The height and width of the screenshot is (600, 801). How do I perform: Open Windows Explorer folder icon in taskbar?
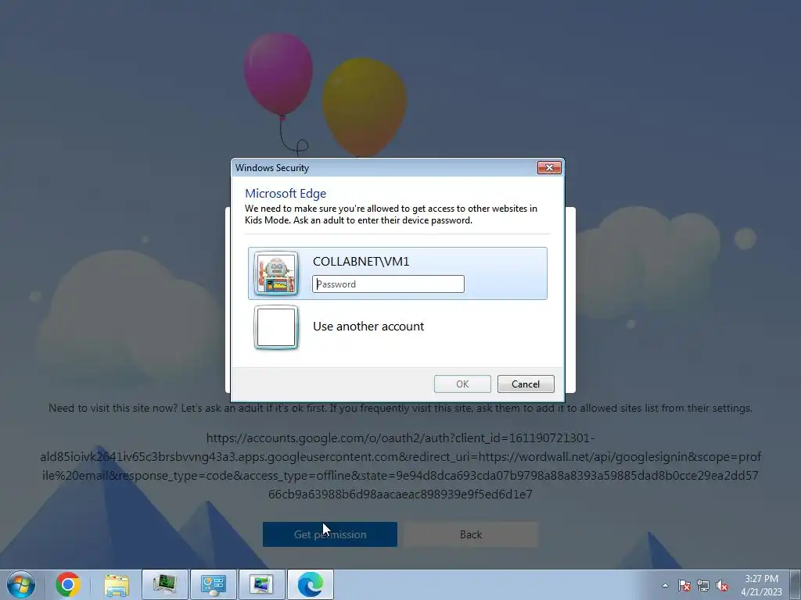point(117,584)
